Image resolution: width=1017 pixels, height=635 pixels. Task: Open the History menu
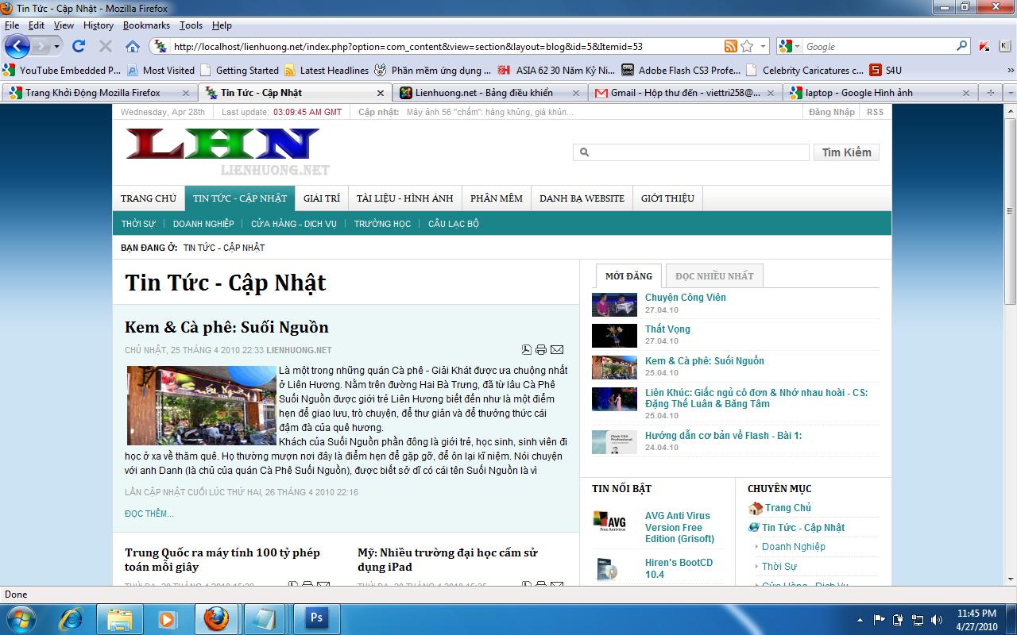(99, 25)
